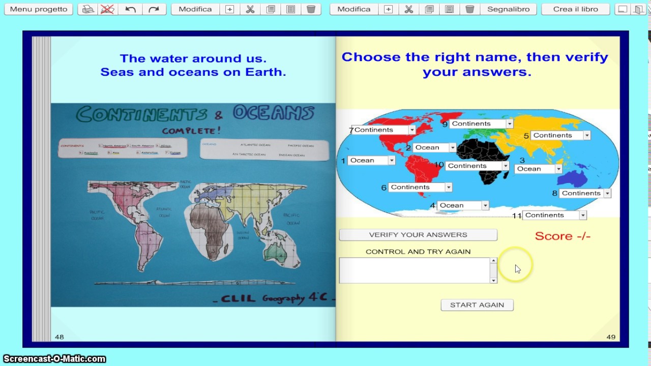Click the add (+) icon in left-page group

click(230, 9)
